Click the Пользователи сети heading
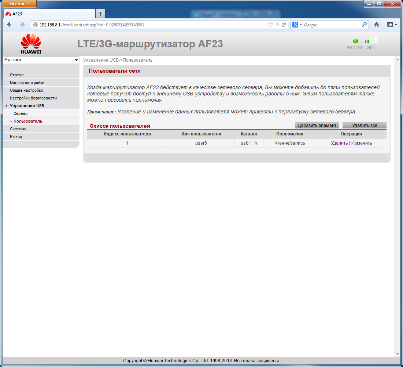This screenshot has height=367, width=403. click(x=115, y=71)
